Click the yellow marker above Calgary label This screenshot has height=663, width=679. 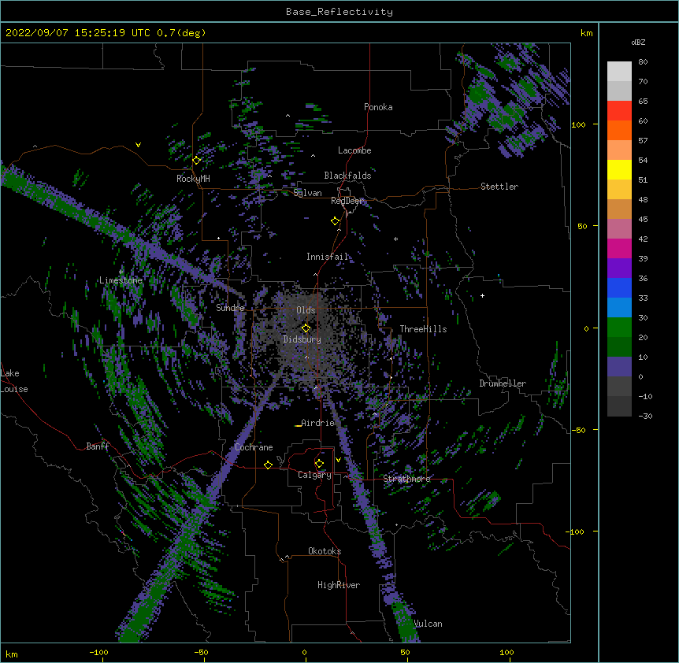tap(319, 464)
